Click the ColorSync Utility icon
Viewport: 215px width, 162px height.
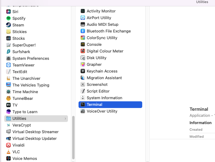point(83,38)
